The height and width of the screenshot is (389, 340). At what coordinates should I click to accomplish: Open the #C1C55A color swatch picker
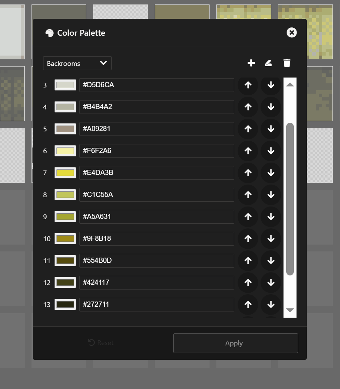[x=65, y=194]
